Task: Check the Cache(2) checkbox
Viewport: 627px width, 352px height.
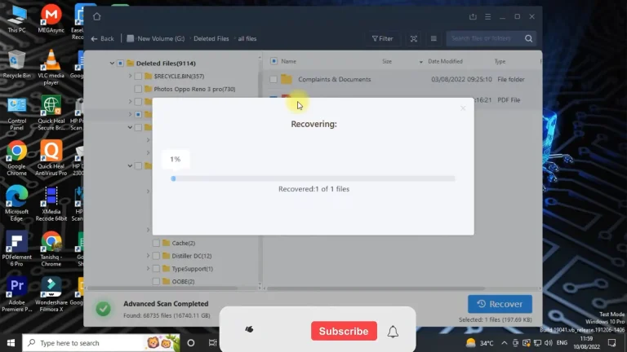Action: click(x=156, y=243)
